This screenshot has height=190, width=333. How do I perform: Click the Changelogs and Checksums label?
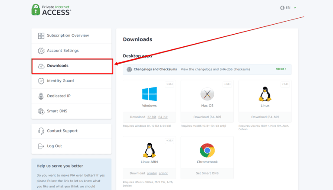click(155, 69)
